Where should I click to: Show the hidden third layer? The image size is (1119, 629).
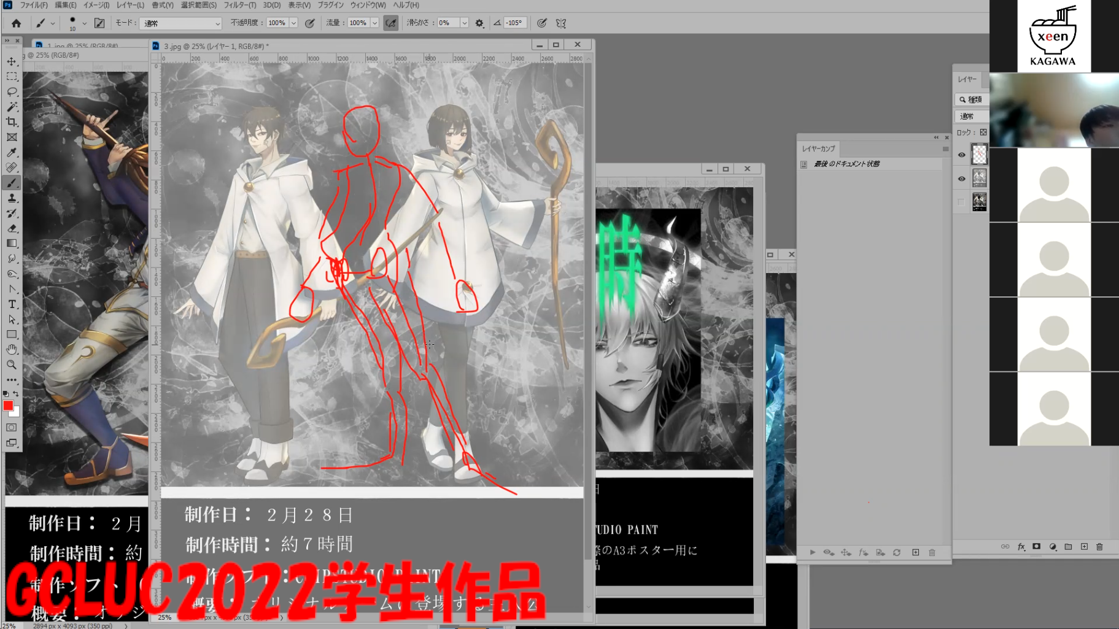coord(961,202)
